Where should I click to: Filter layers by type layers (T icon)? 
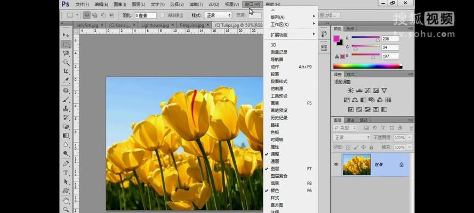pyautogui.click(x=383, y=128)
